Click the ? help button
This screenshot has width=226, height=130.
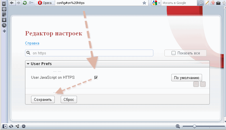[x=203, y=84]
